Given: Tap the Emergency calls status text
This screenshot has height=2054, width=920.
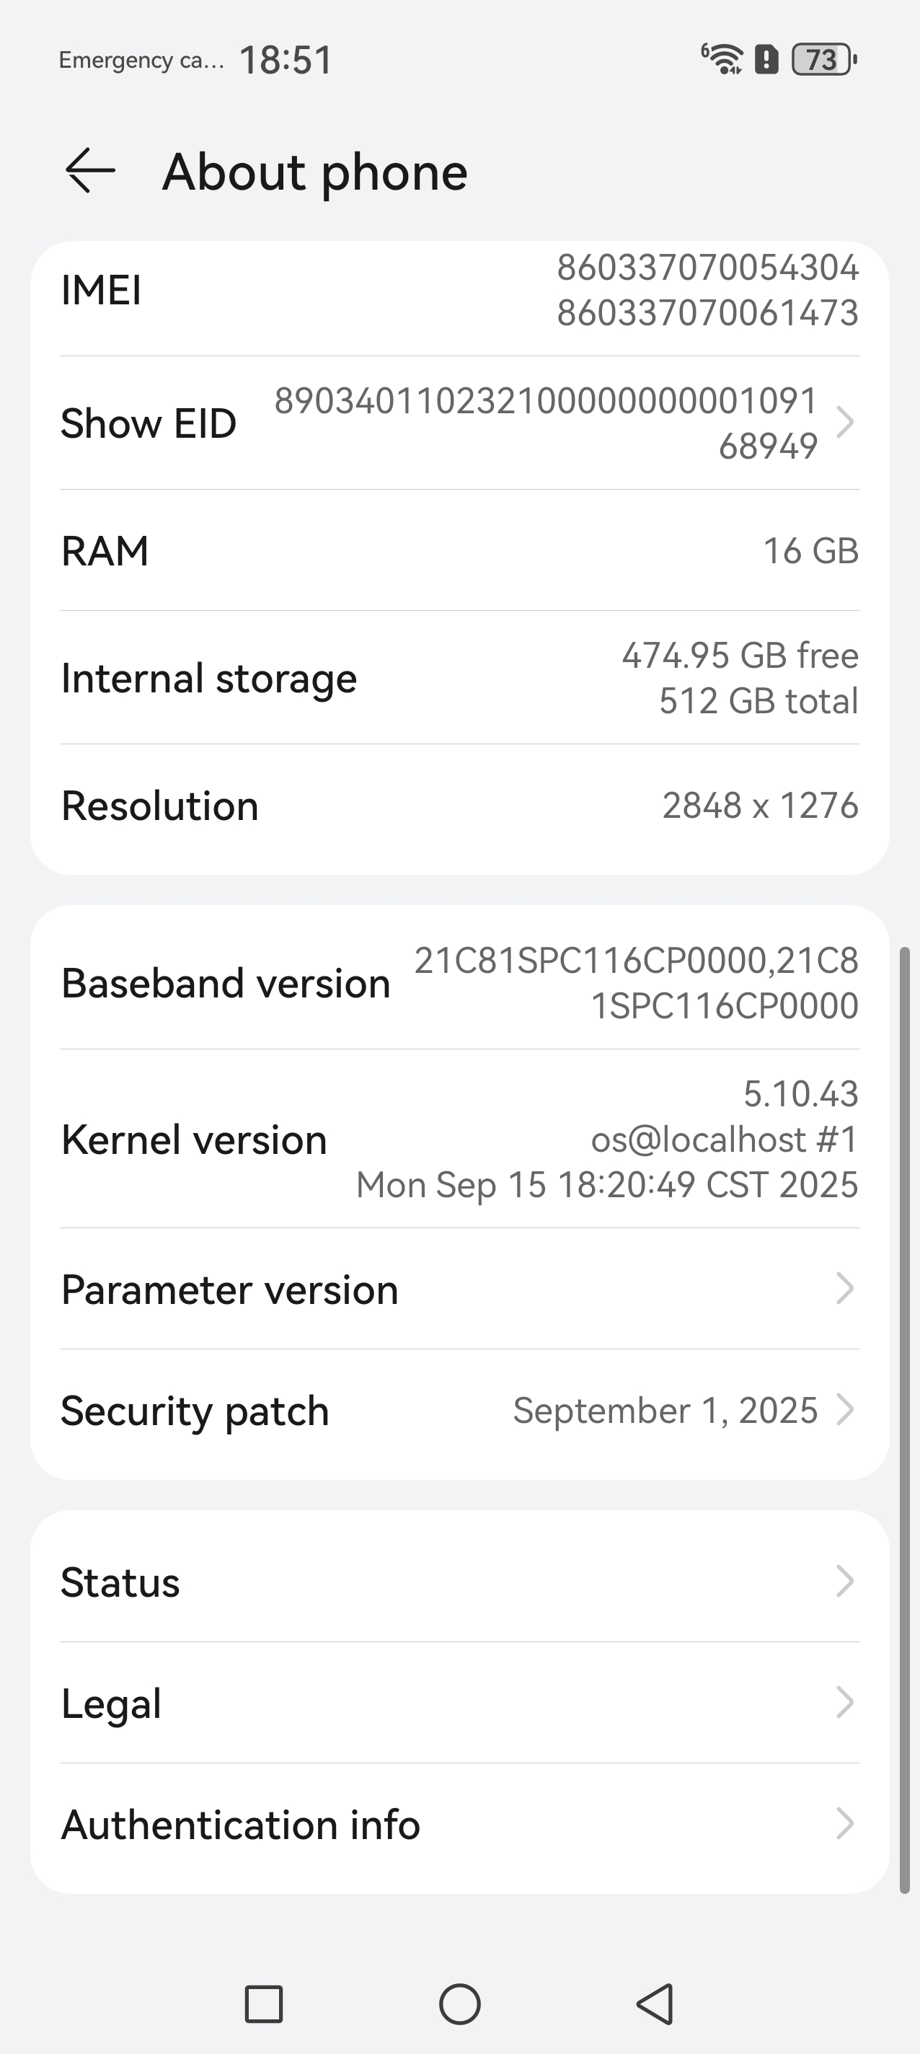Looking at the screenshot, I should tap(141, 61).
